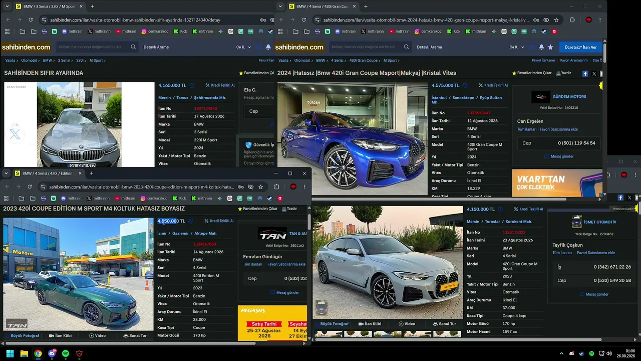
Task: Select the 420i Gran Coupe browser tab
Action: 322,7
